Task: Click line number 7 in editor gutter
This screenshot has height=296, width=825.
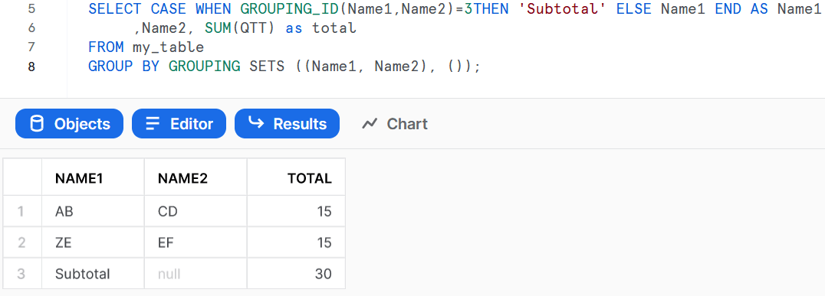Action: click(31, 47)
